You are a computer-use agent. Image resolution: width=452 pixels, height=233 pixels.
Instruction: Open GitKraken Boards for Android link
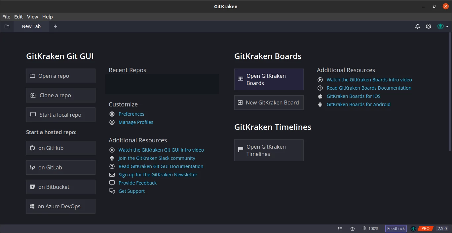[x=358, y=104]
